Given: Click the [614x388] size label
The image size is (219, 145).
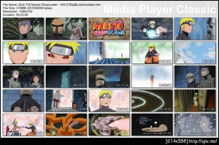Looking at the screenshot, I should (177, 141).
